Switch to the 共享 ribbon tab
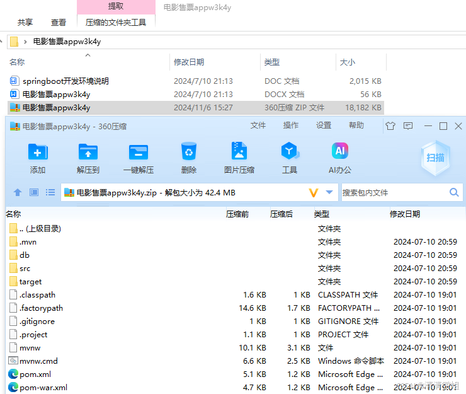466x394 pixels. click(x=25, y=23)
